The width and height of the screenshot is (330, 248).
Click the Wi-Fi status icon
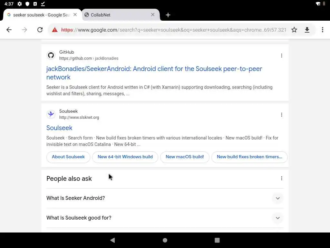[318, 4]
